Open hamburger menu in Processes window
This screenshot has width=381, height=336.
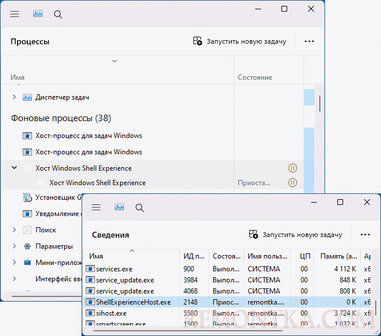(15, 14)
